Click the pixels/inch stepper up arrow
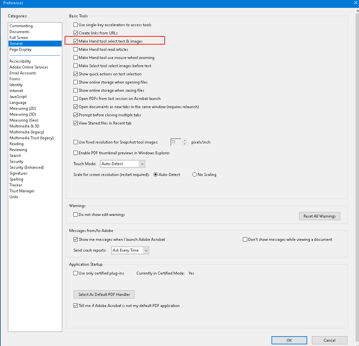Image resolution: width=359 pixels, height=346 pixels. point(185,141)
